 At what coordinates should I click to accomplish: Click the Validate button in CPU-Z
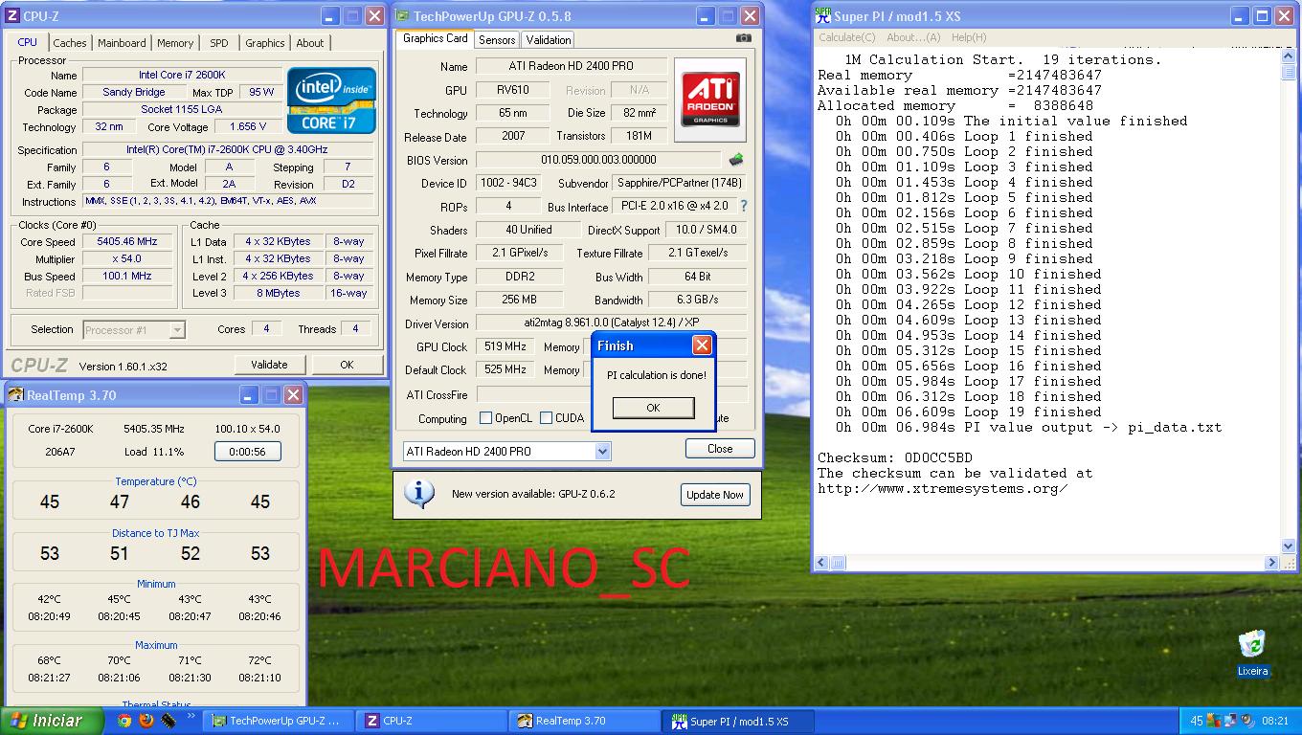pyautogui.click(x=269, y=365)
